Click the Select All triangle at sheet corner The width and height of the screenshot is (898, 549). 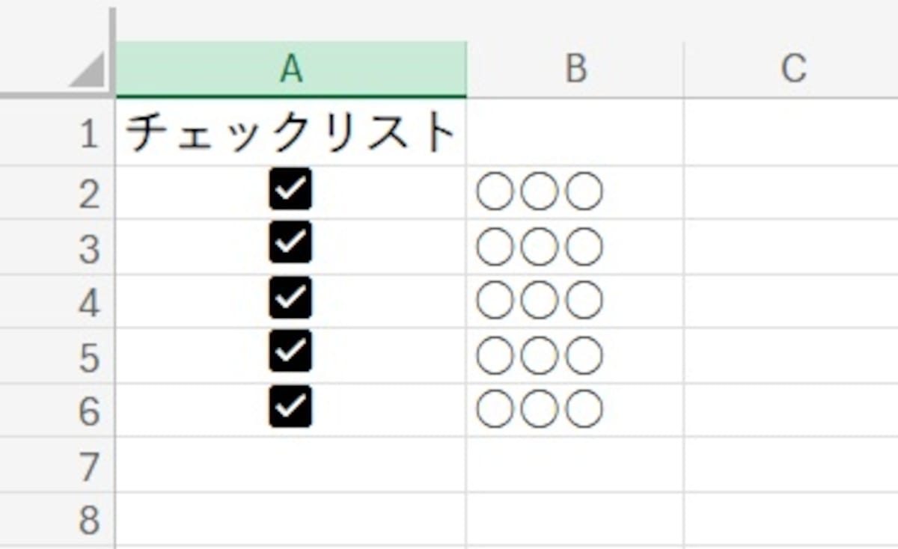90,71
